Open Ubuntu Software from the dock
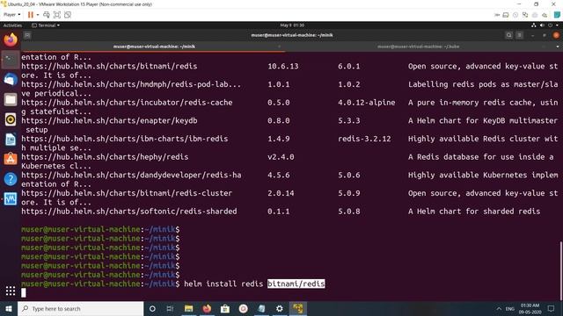Viewport: 563px width, 316px height. [x=11, y=159]
